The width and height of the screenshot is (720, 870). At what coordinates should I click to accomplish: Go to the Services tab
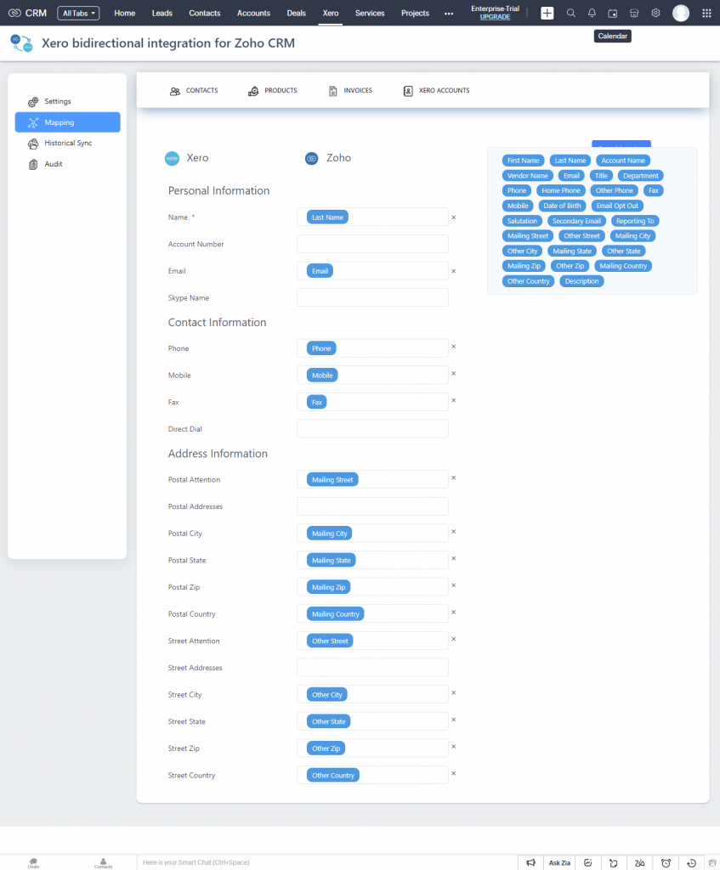pos(370,14)
